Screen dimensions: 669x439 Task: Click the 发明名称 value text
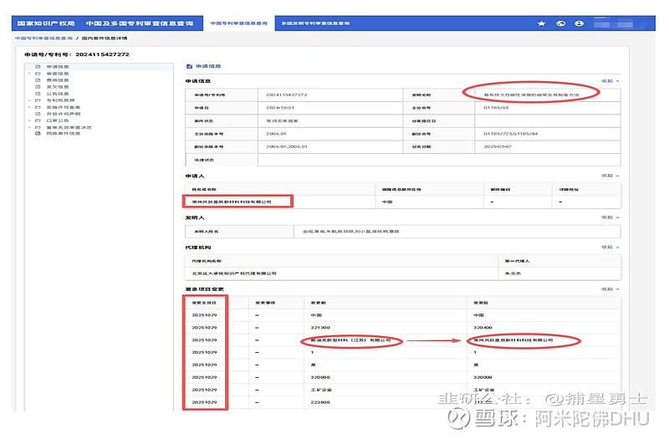531,94
